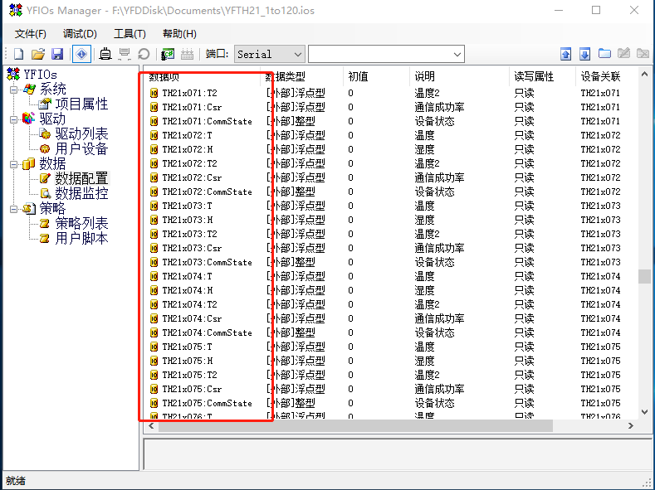
Task: Open the 工具(T) menu
Action: tap(130, 34)
